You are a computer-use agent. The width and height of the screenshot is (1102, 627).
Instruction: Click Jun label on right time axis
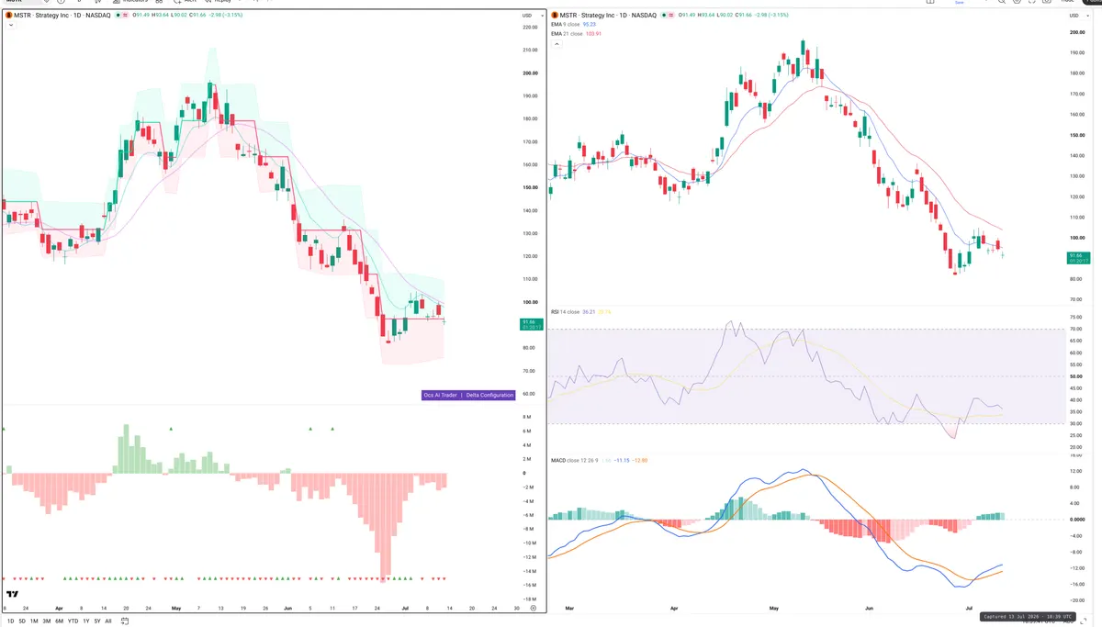[871, 608]
